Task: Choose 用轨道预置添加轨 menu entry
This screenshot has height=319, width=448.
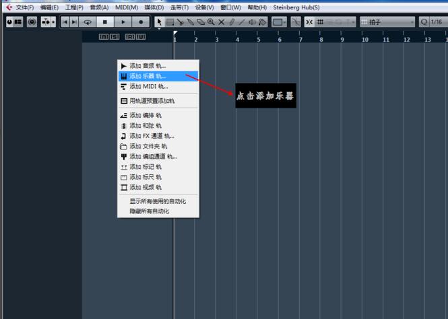Action: (158, 101)
